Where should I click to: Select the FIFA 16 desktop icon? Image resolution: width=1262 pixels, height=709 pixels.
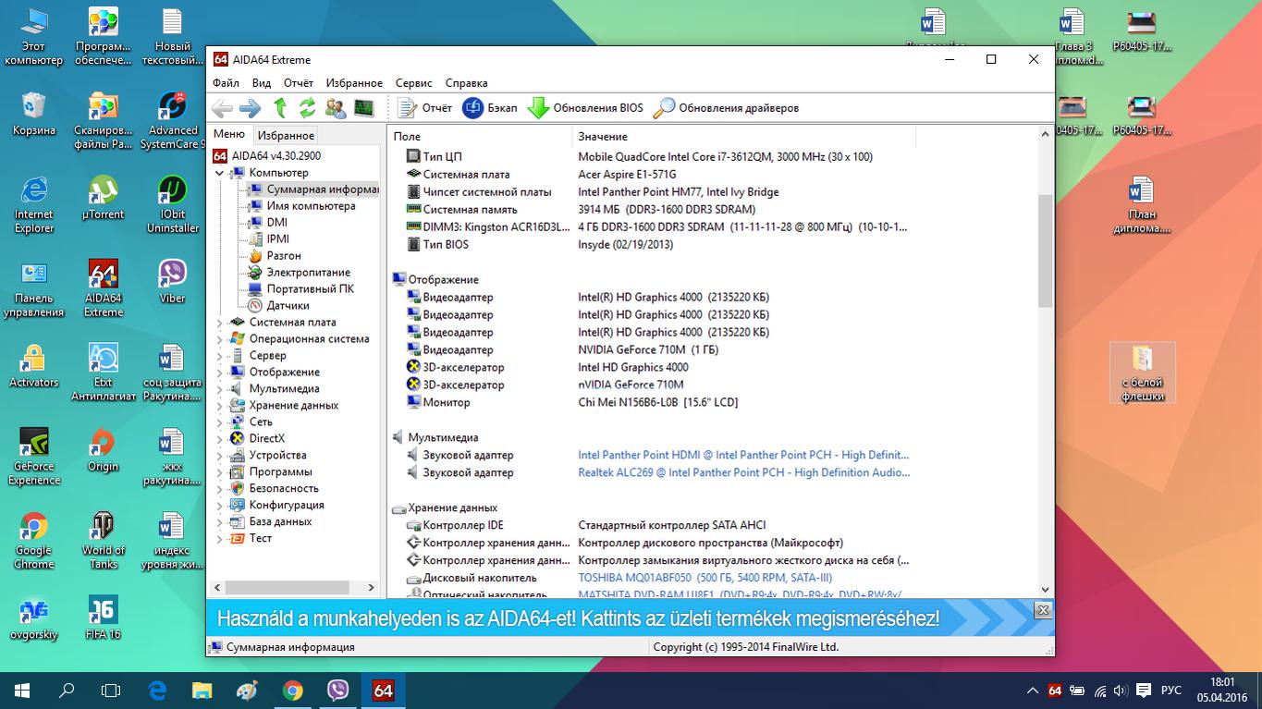pos(104,618)
